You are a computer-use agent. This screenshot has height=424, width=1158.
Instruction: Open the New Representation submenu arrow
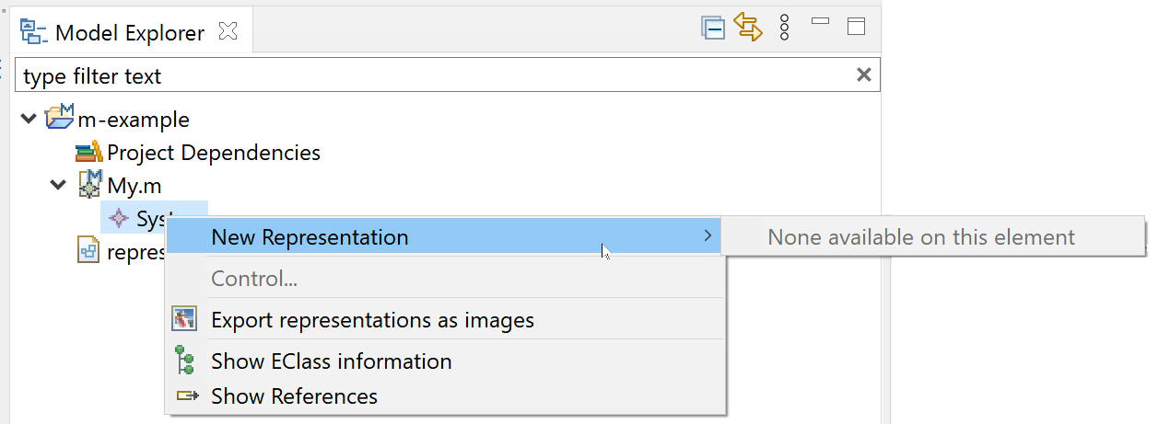pos(708,236)
